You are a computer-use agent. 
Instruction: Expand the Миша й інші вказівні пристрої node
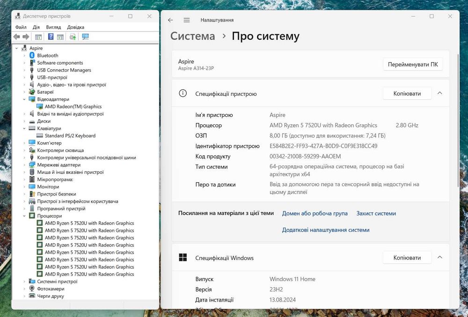click(x=24, y=172)
